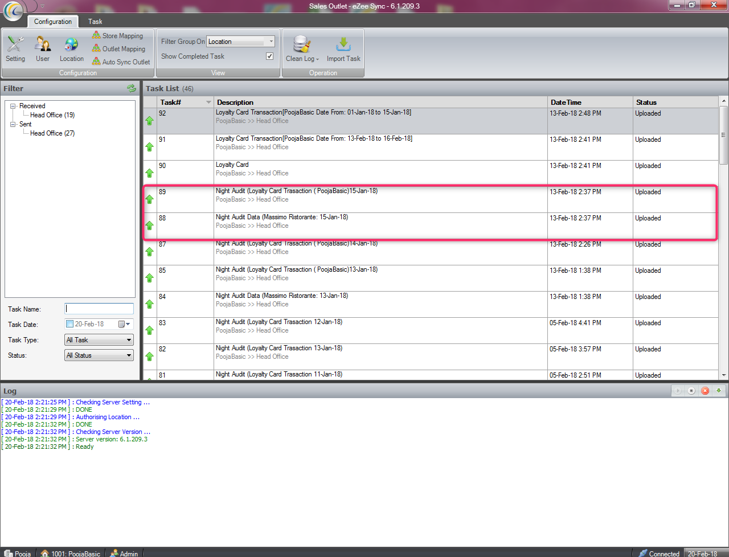Click the Location globe icon

(72, 48)
